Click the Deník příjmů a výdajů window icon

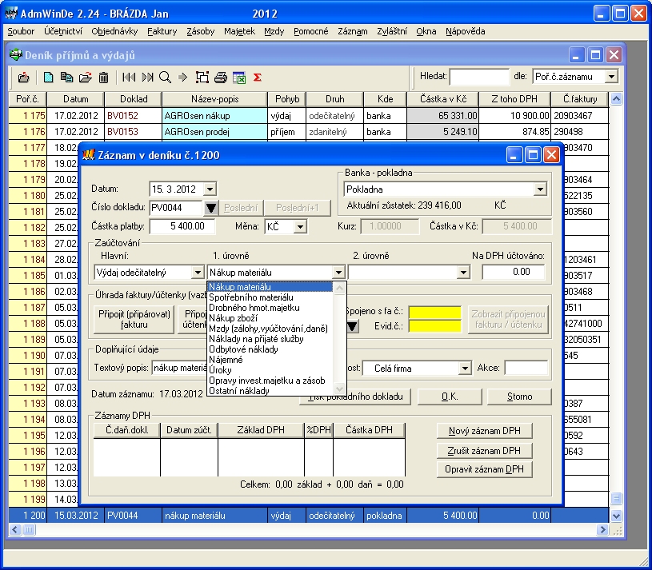point(16,55)
